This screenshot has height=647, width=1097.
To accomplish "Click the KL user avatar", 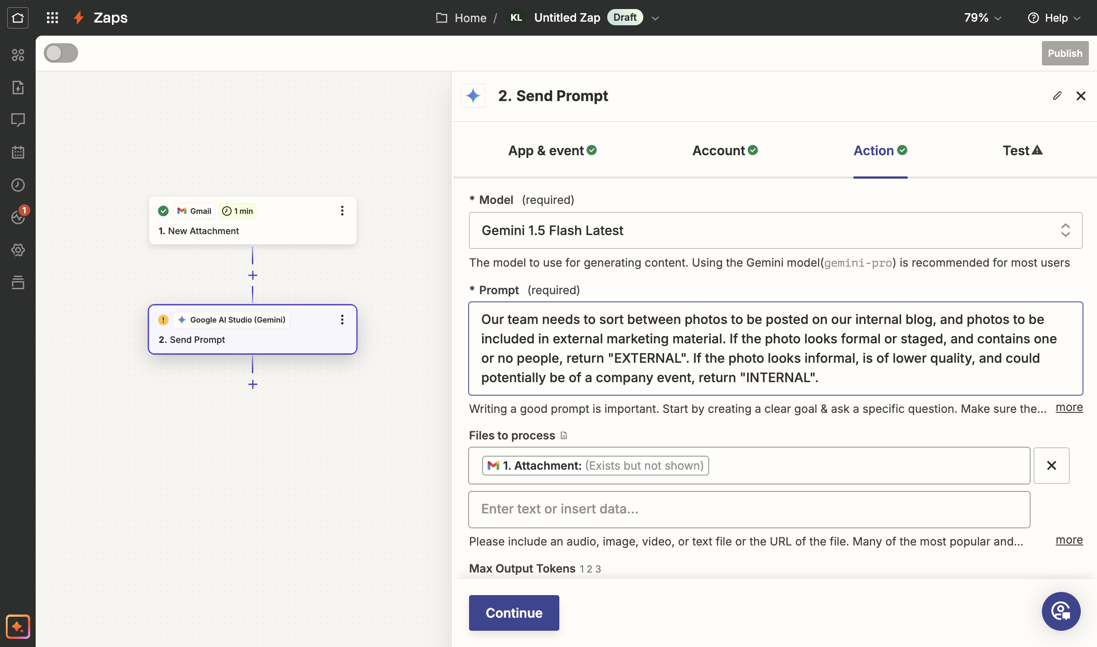I will [516, 18].
